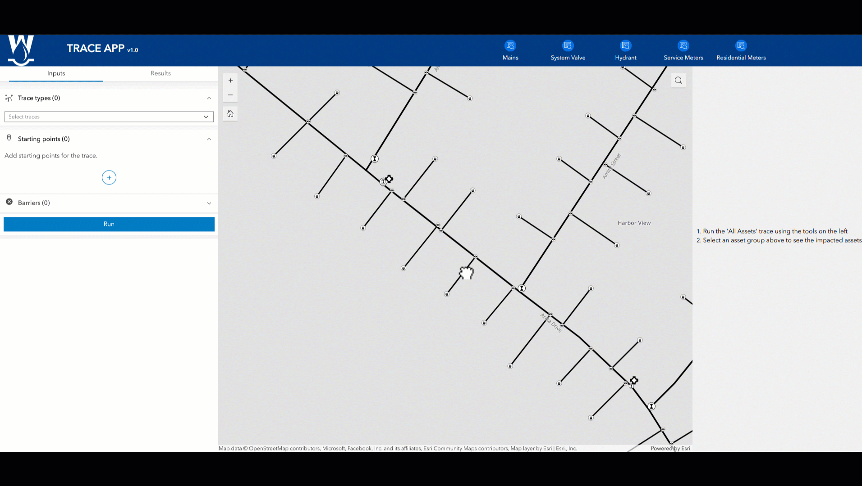Open the Select traces dropdown
Screen dimensions: 862x486
109,117
